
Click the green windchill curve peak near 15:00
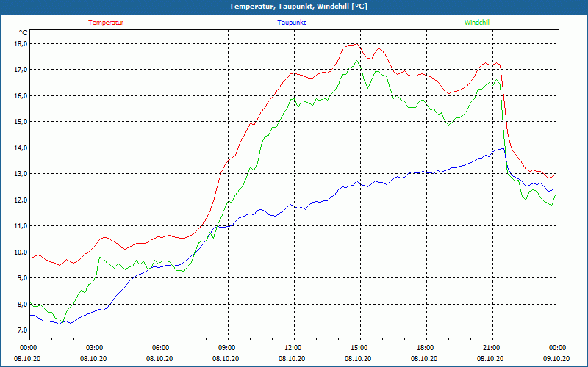click(x=356, y=61)
